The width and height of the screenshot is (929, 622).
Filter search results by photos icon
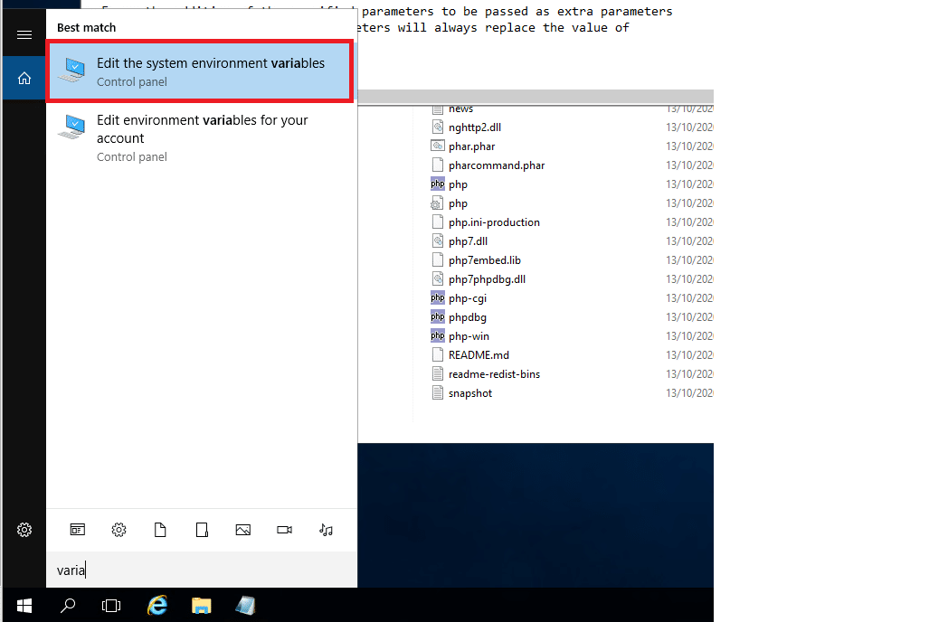click(x=243, y=530)
